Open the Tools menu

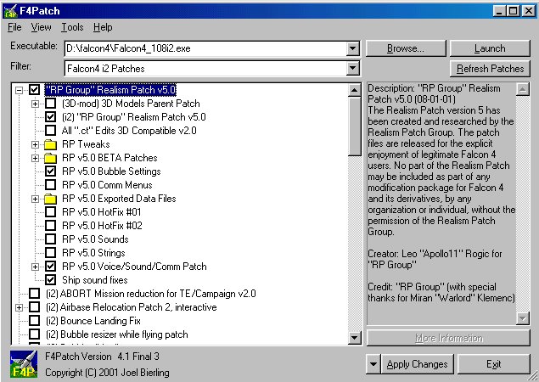coord(72,27)
